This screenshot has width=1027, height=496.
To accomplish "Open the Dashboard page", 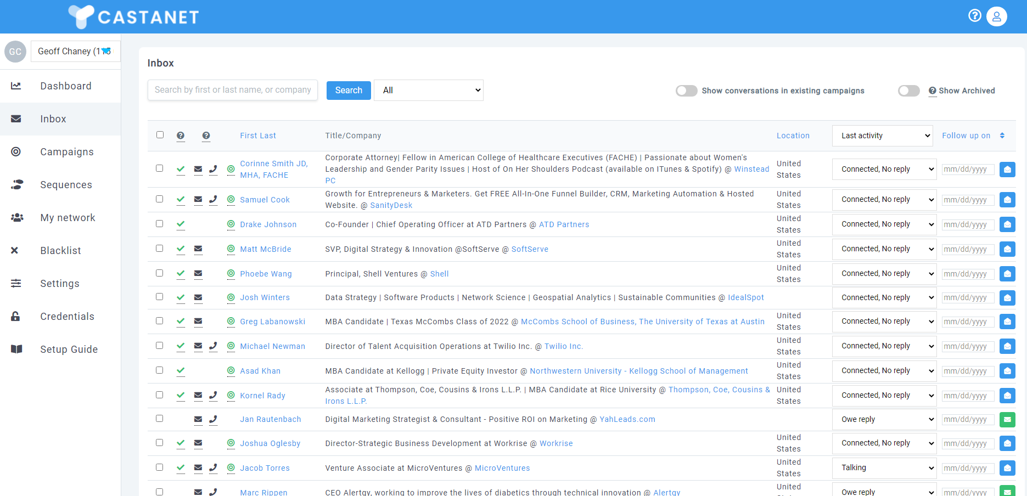I will [65, 86].
